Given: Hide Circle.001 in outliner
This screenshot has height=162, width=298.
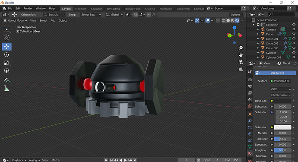Looking at the screenshot, I should [x=294, y=38].
